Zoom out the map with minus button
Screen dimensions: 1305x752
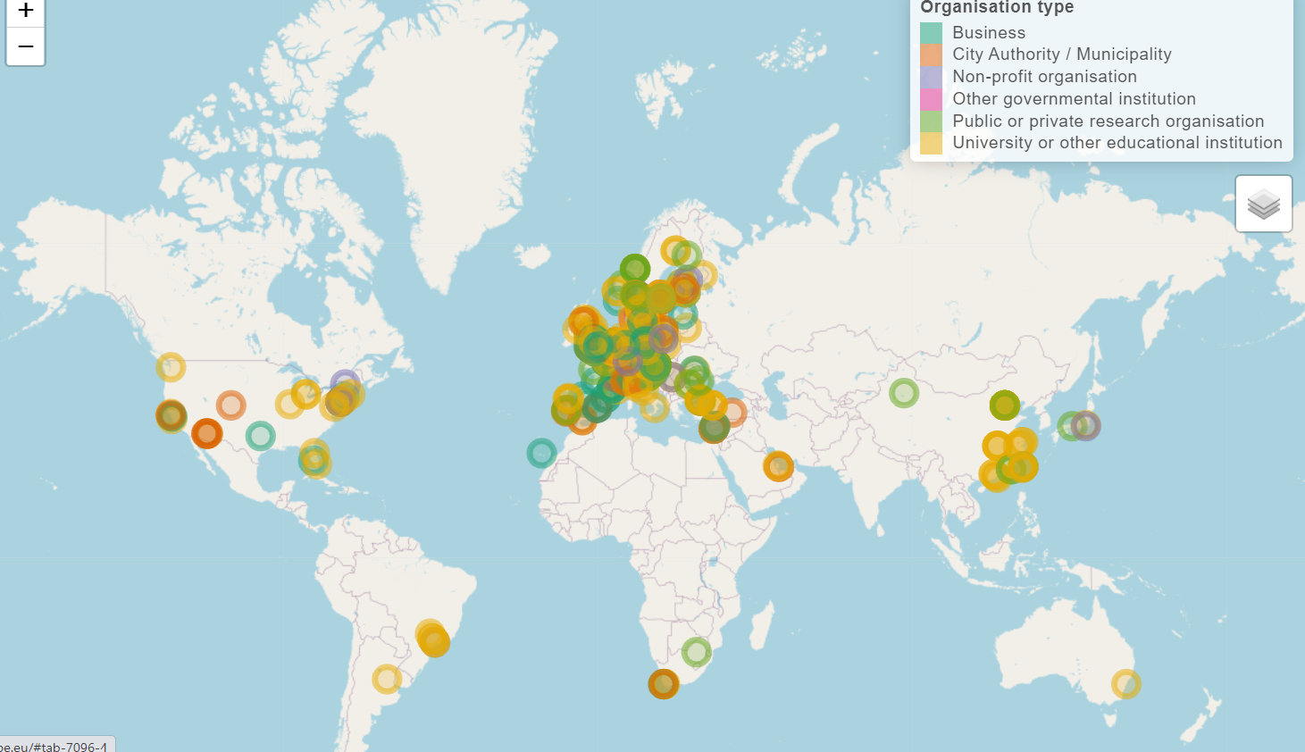(26, 46)
